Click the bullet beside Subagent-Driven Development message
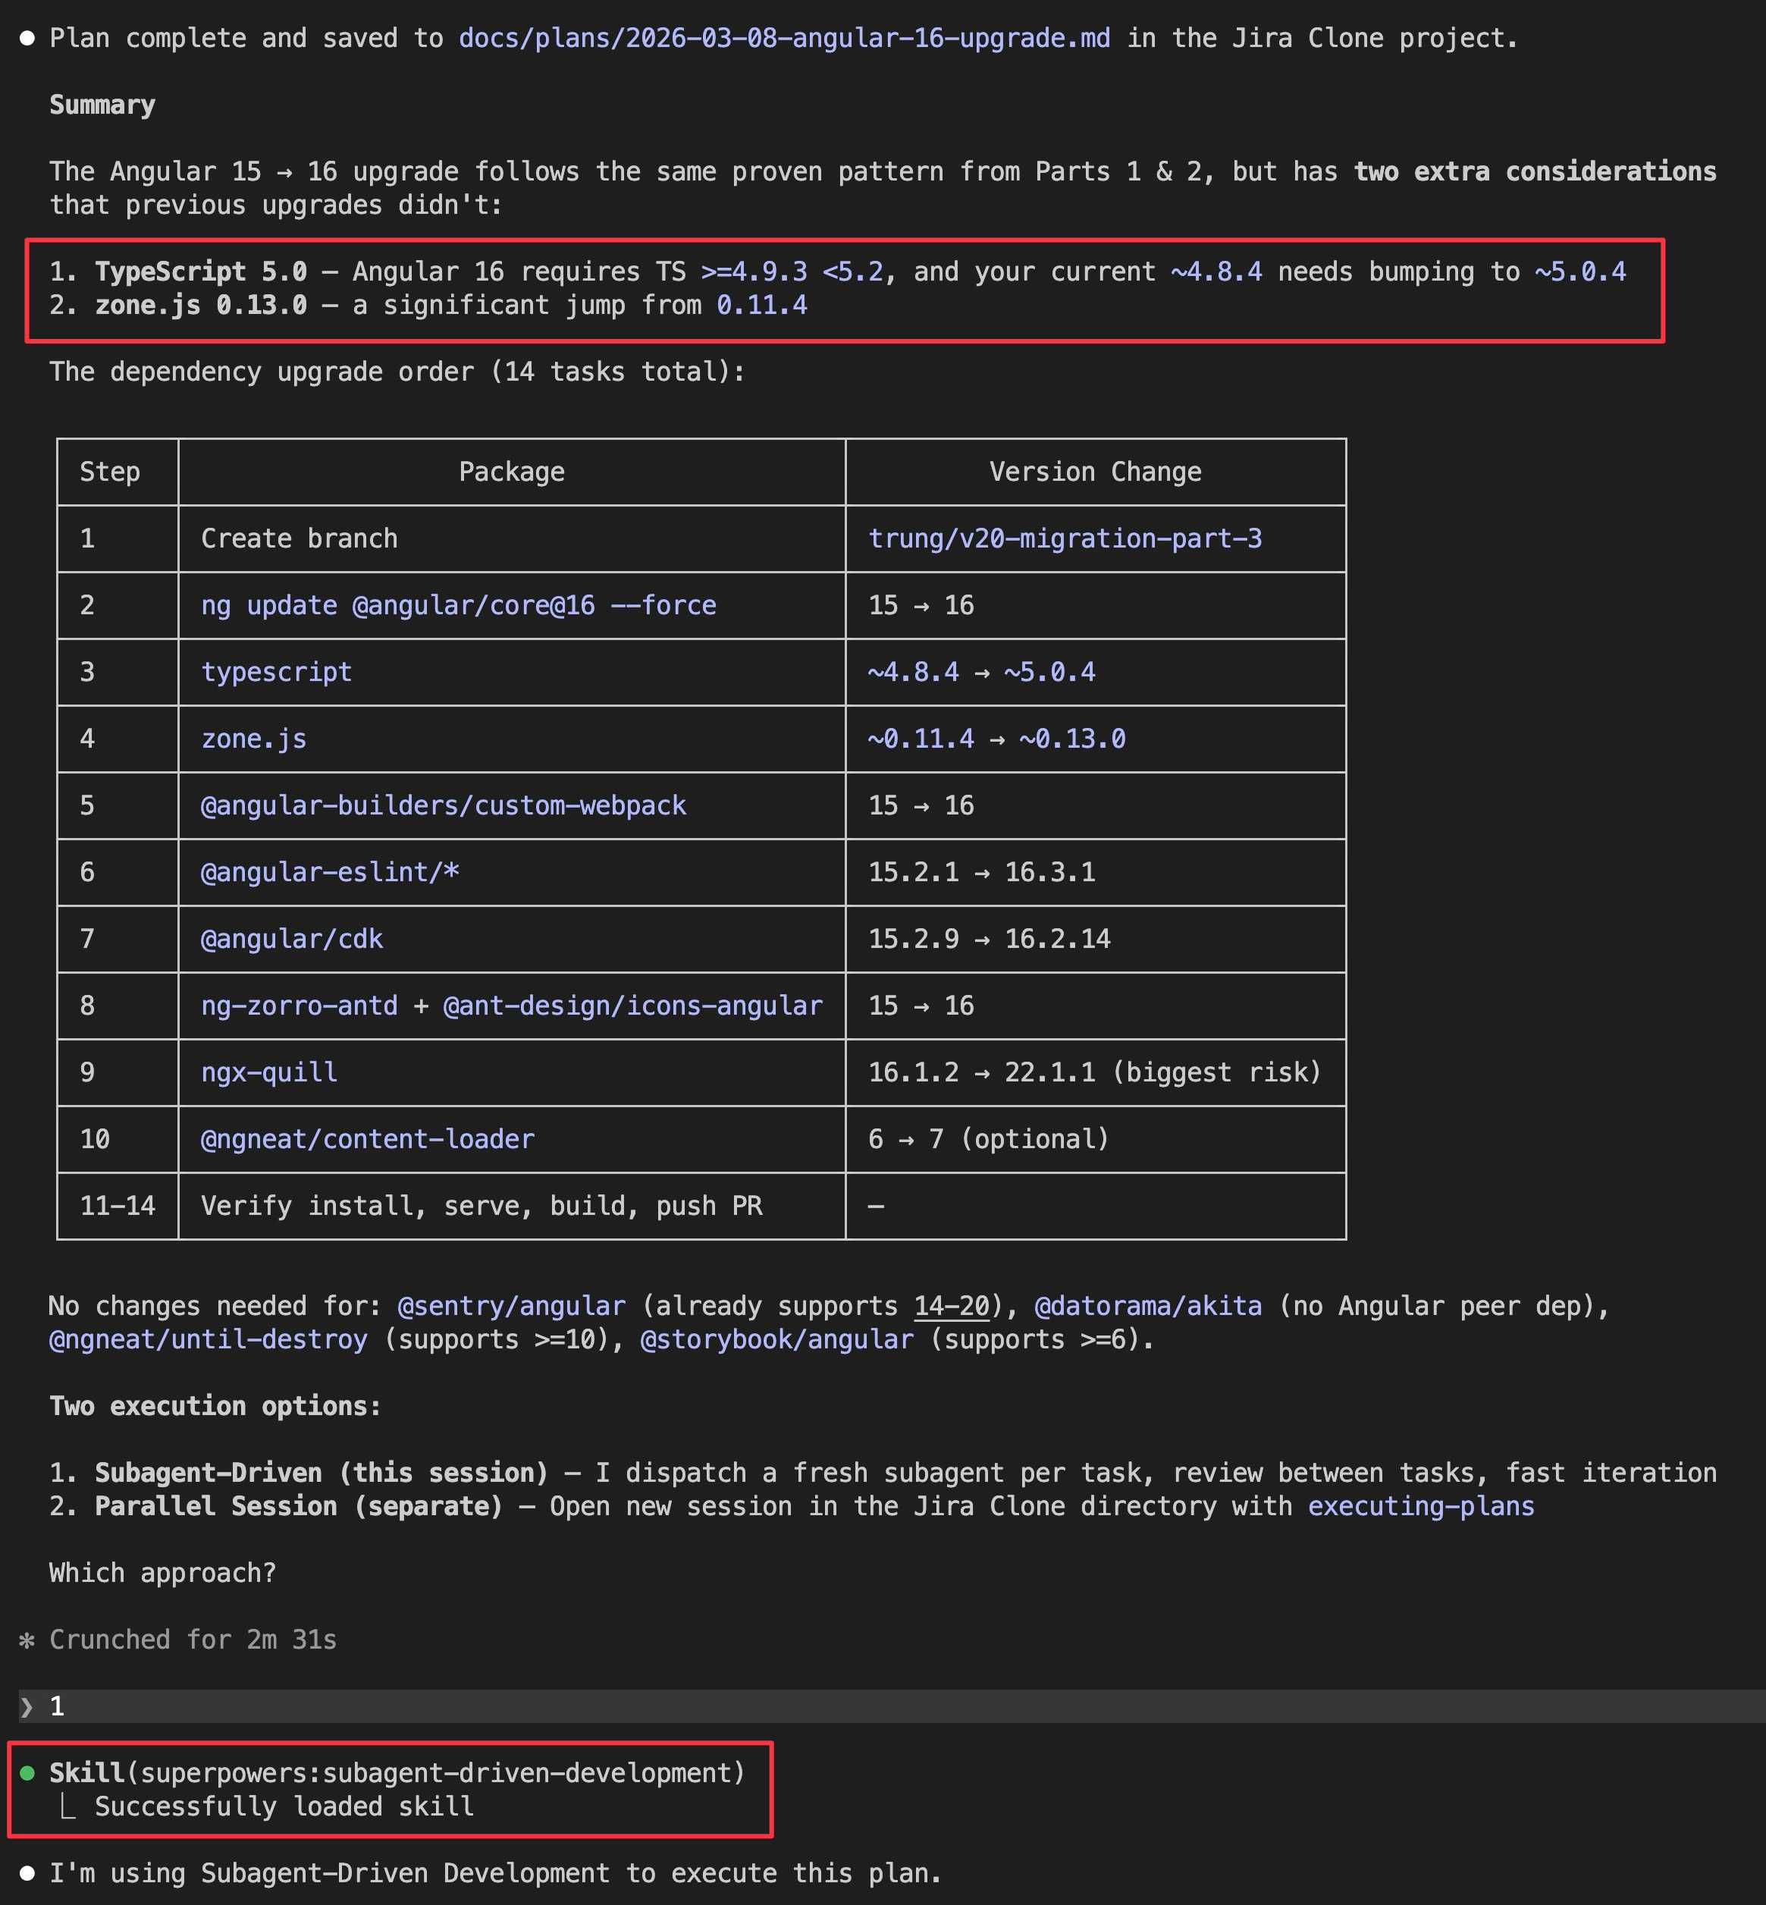 pos(28,1873)
